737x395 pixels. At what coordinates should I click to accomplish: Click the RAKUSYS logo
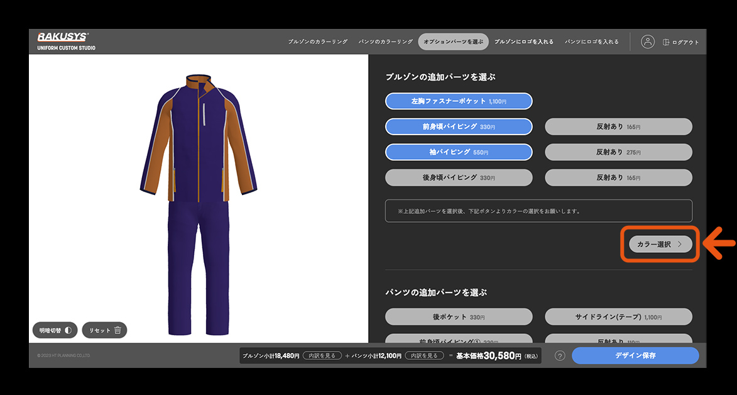pos(63,37)
